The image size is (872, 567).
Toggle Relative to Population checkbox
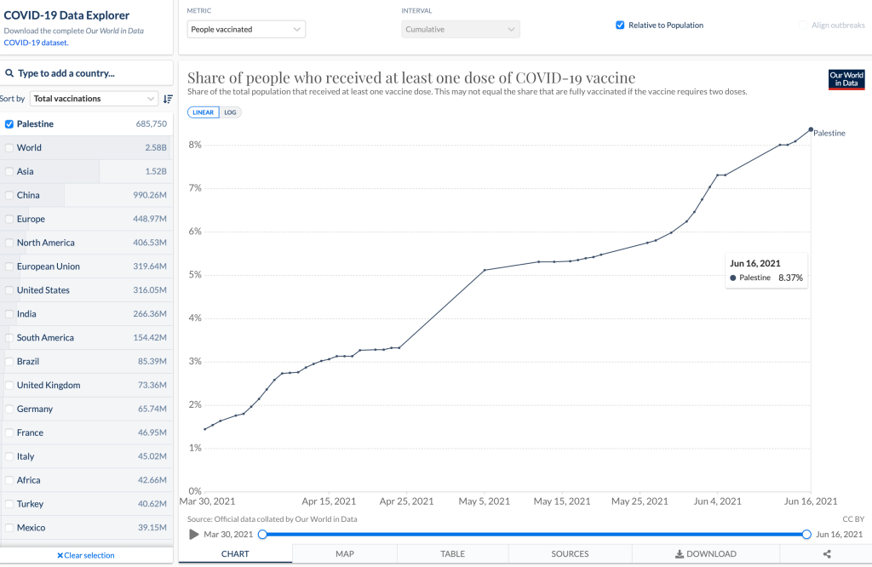tap(620, 26)
